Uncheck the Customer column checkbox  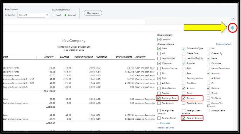159,63
